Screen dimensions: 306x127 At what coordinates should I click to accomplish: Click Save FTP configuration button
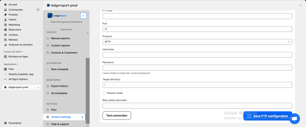[x=267, y=116]
